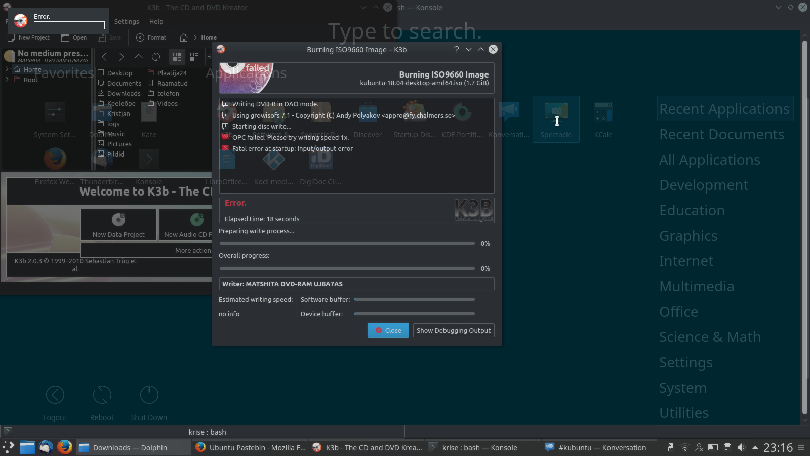Screen dimensions: 810x456
Task: Go forward in K3b file browser
Action: (x=121, y=57)
